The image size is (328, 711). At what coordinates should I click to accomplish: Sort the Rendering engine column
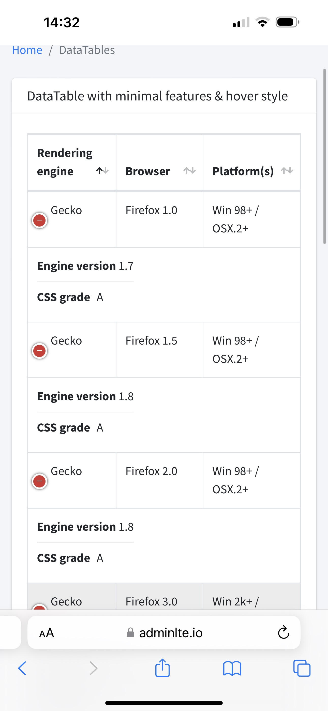(102, 170)
